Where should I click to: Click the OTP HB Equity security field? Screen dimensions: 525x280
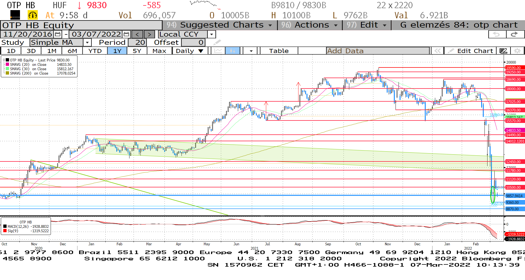pos(81,25)
